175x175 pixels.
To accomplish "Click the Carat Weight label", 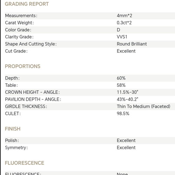I will coord(19,23).
